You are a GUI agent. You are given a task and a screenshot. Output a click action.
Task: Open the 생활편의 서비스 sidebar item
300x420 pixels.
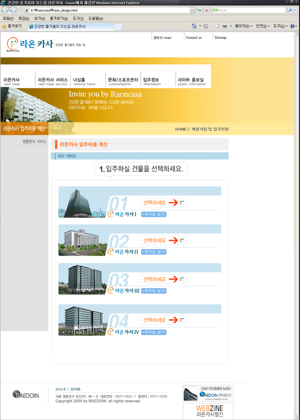34,141
